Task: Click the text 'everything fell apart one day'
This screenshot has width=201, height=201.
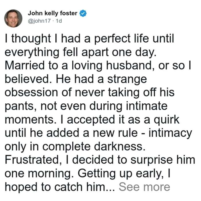Action: click(x=80, y=52)
